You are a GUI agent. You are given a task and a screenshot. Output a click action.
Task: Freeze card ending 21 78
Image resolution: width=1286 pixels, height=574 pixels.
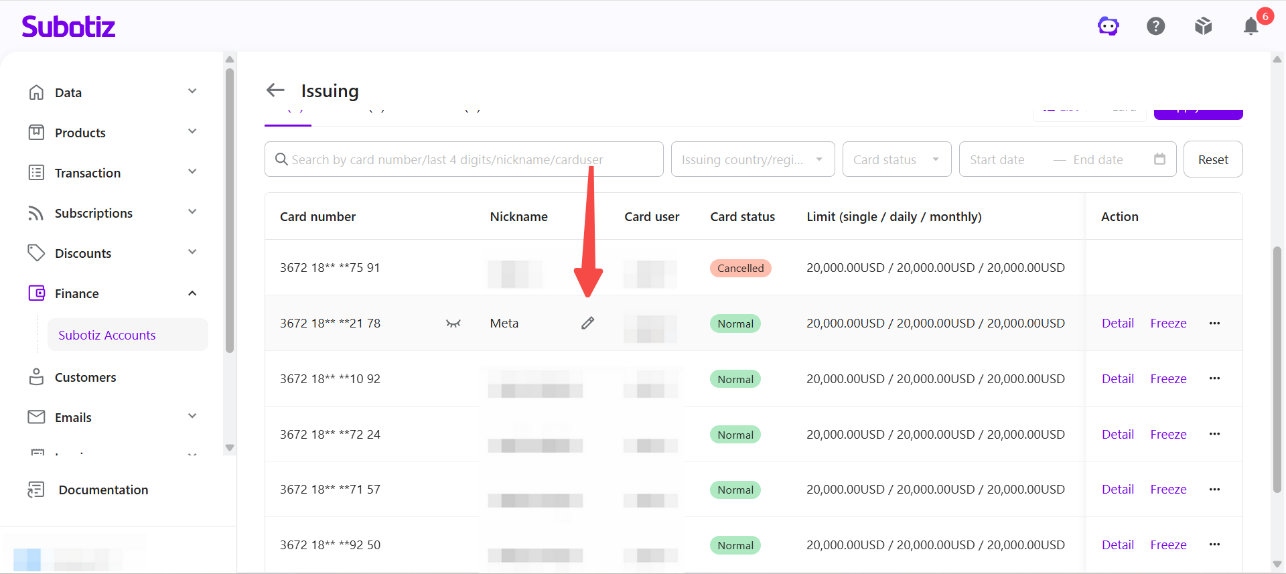[1168, 324]
